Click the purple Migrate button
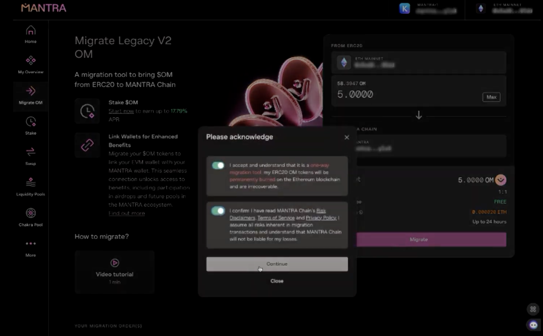The image size is (543, 336). pos(431,239)
